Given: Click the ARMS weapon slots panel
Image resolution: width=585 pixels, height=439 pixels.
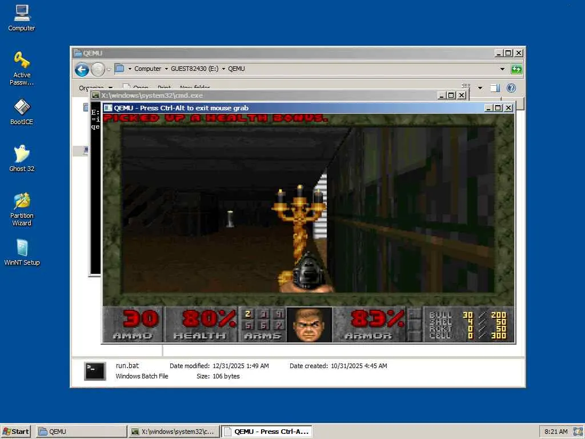Looking at the screenshot, I should [x=263, y=324].
